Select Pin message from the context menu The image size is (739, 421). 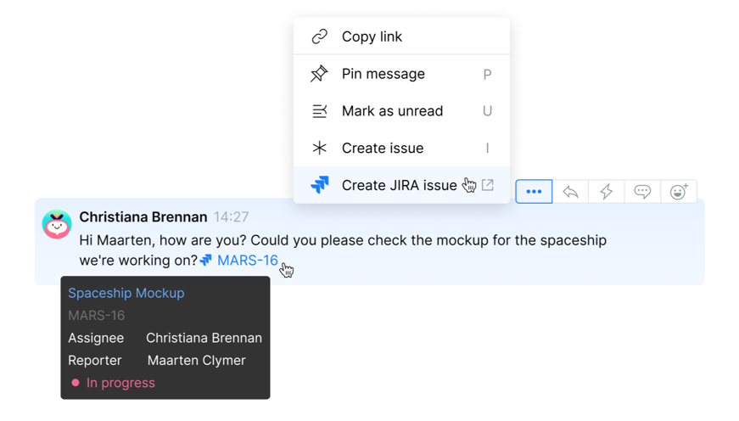click(383, 74)
